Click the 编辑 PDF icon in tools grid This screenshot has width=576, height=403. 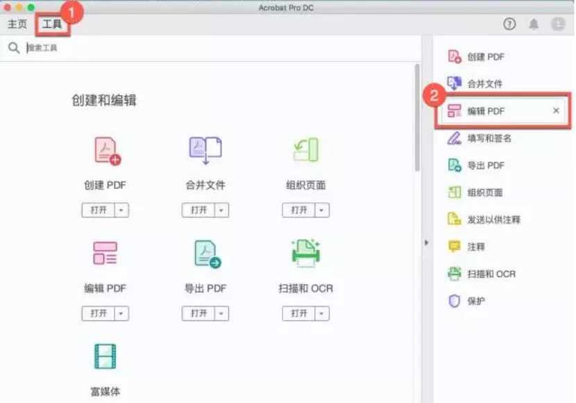[105, 253]
